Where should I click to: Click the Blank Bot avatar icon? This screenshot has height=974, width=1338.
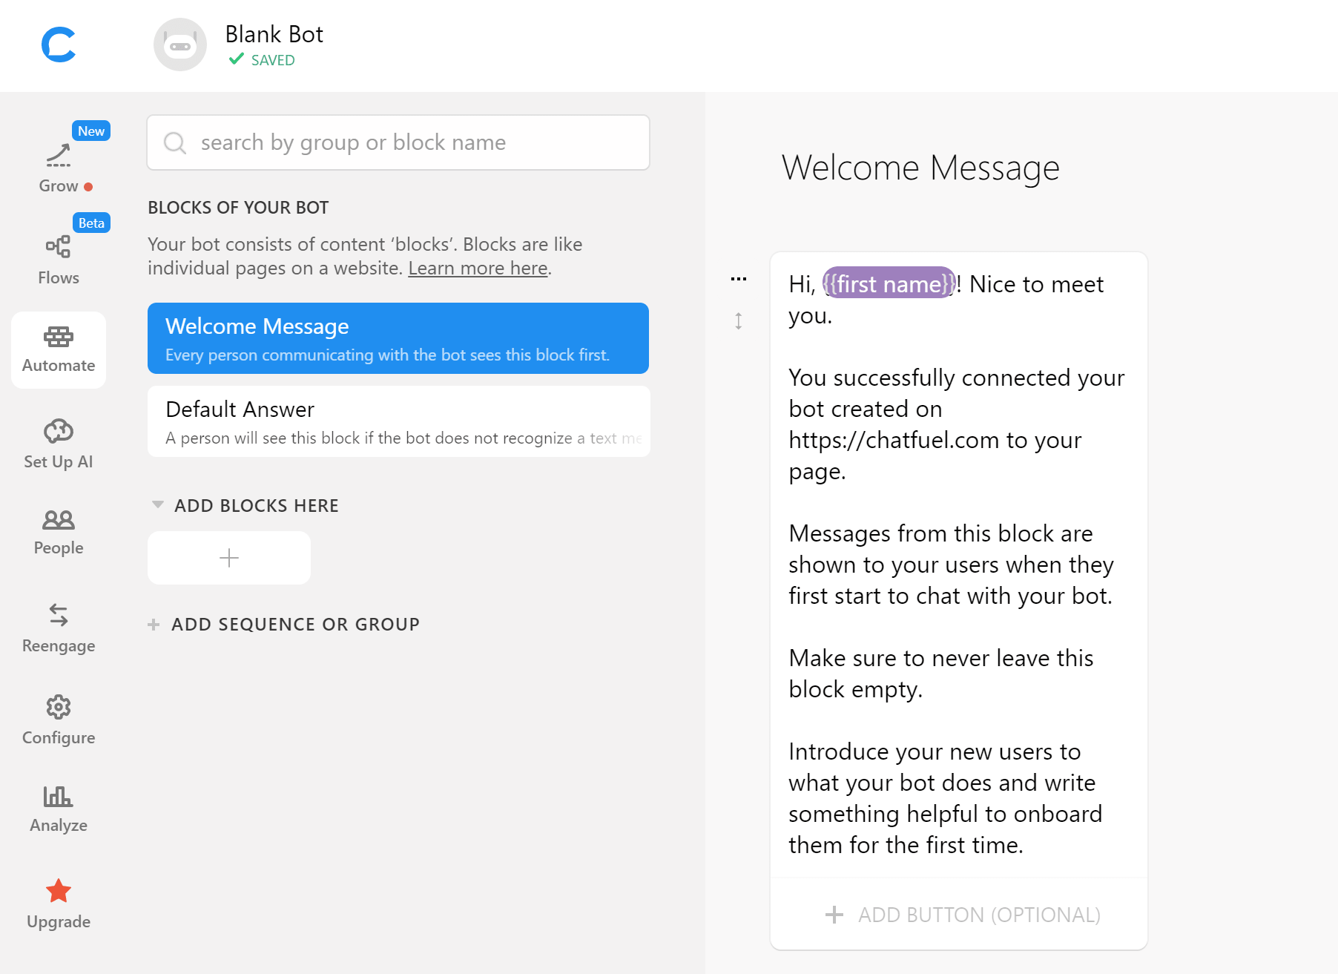pyautogui.click(x=180, y=45)
